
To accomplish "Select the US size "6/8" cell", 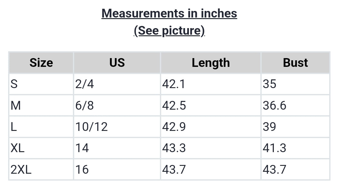I will coord(84,106).
